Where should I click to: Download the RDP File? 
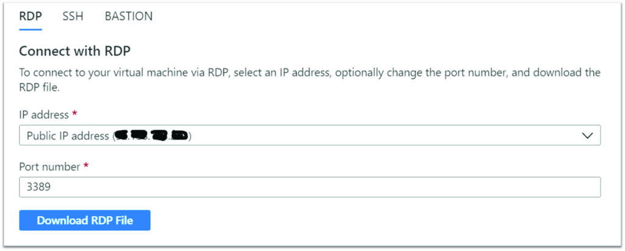[x=85, y=220]
